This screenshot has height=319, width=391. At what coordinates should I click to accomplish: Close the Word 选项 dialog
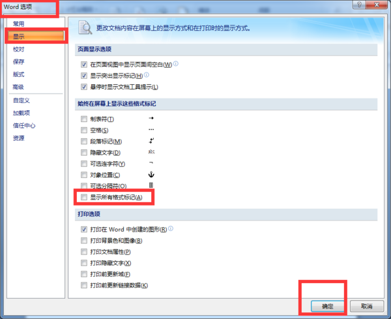377,5
